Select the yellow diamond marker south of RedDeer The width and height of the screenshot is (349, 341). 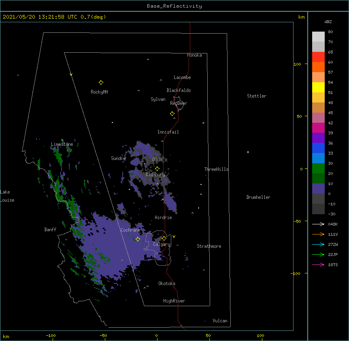(x=172, y=114)
